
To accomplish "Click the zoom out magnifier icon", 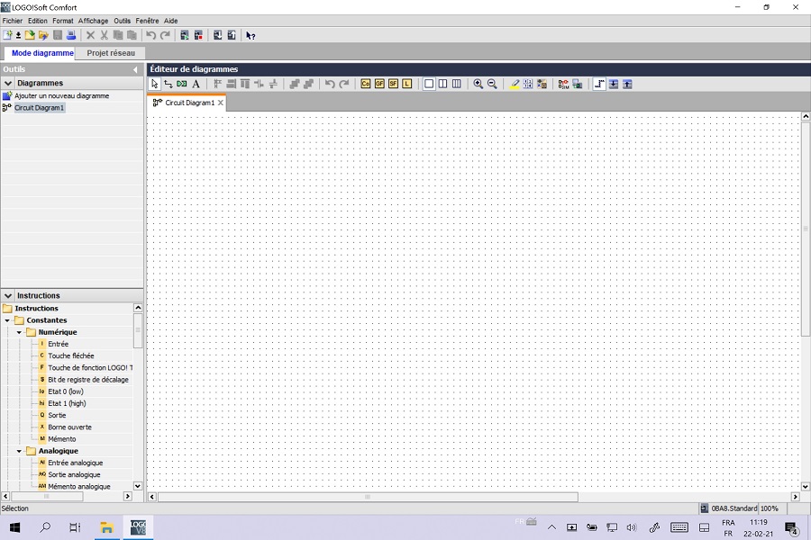I will coord(492,84).
